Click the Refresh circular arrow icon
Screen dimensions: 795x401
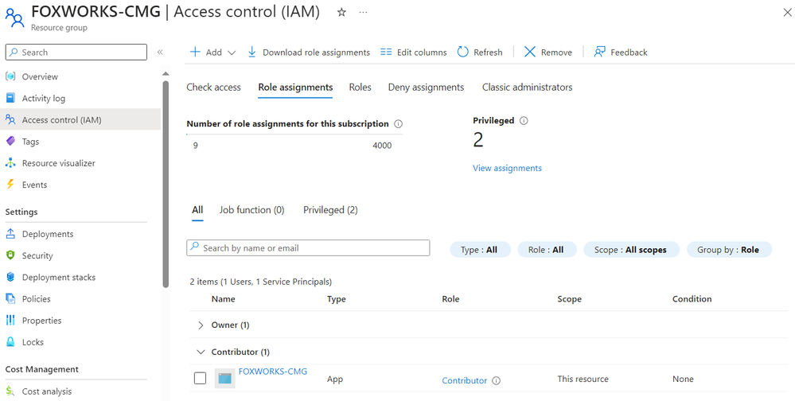click(x=462, y=52)
